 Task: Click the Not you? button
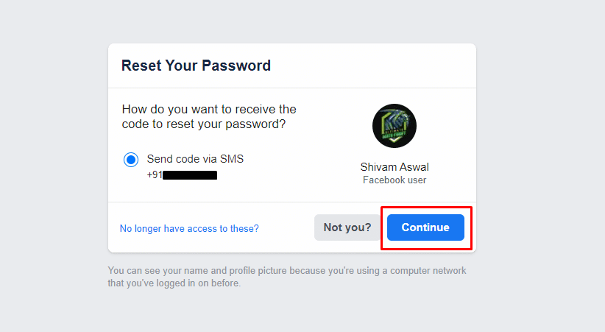(347, 227)
